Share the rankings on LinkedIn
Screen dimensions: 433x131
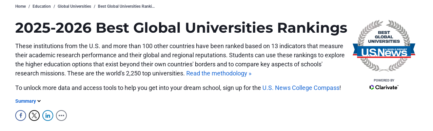click(48, 116)
